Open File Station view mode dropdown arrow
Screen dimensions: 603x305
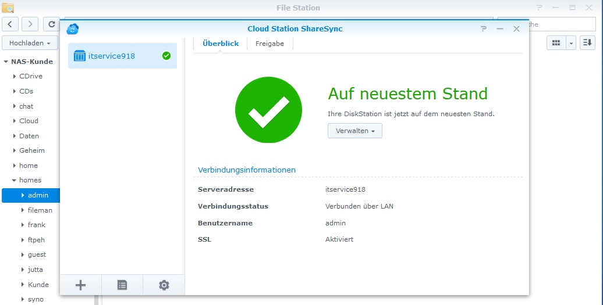pyautogui.click(x=571, y=43)
